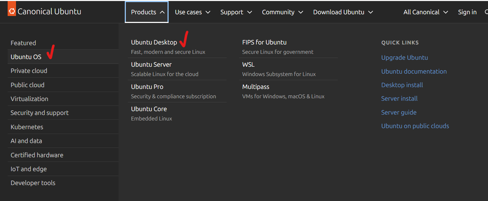Image resolution: width=488 pixels, height=201 pixels.
Task: Open the Ubuntu Server product link
Action: (151, 65)
